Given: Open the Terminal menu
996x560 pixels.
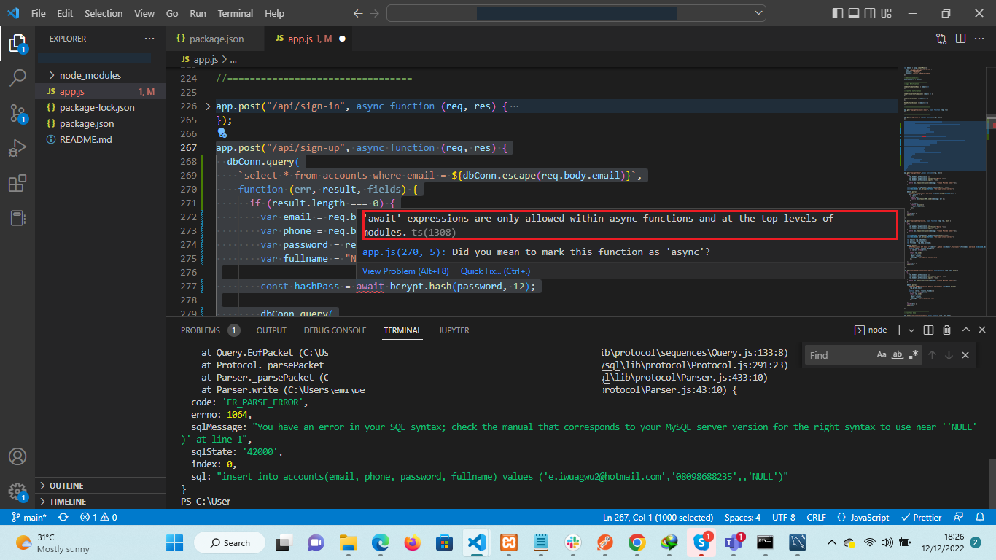Looking at the screenshot, I should click(x=236, y=13).
